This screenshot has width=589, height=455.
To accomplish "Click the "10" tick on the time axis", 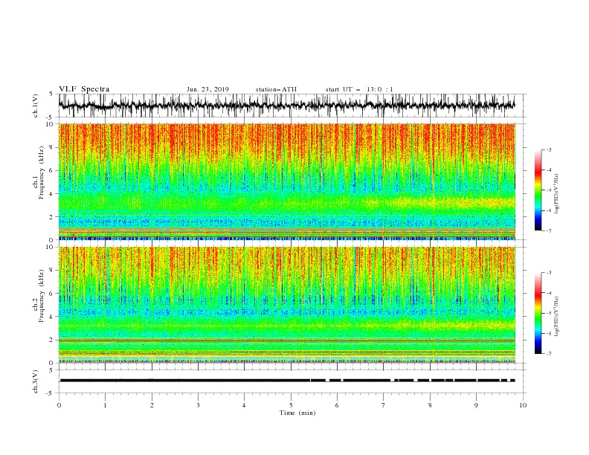I will (x=523, y=405).
